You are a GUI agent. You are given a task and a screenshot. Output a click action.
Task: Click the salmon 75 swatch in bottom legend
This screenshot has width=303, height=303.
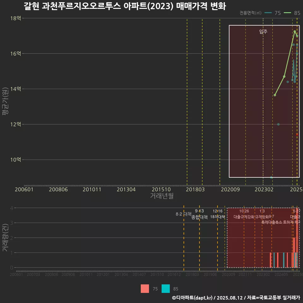coord(145,288)
